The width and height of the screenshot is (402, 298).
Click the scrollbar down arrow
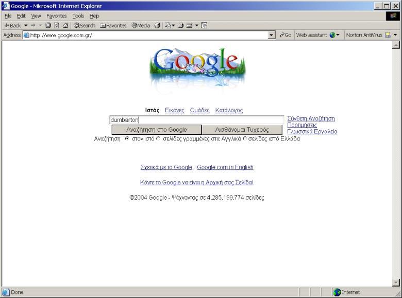click(396, 282)
